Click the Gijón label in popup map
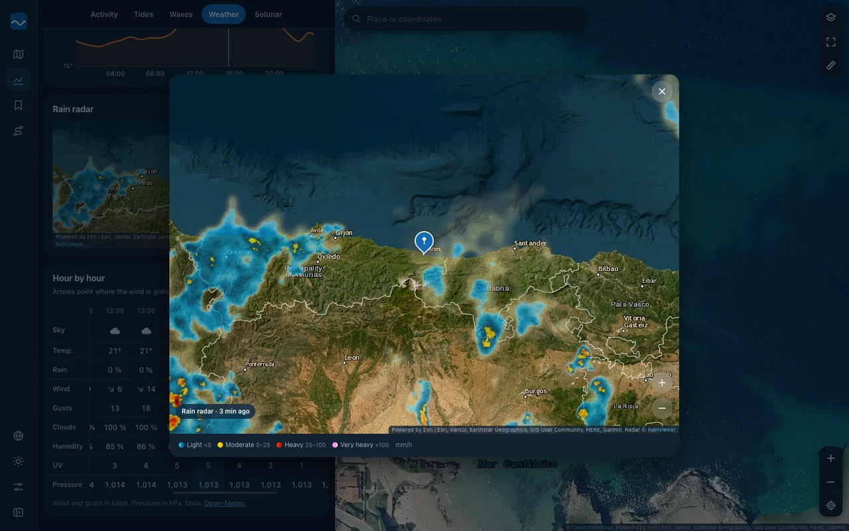This screenshot has width=849, height=531. point(344,233)
